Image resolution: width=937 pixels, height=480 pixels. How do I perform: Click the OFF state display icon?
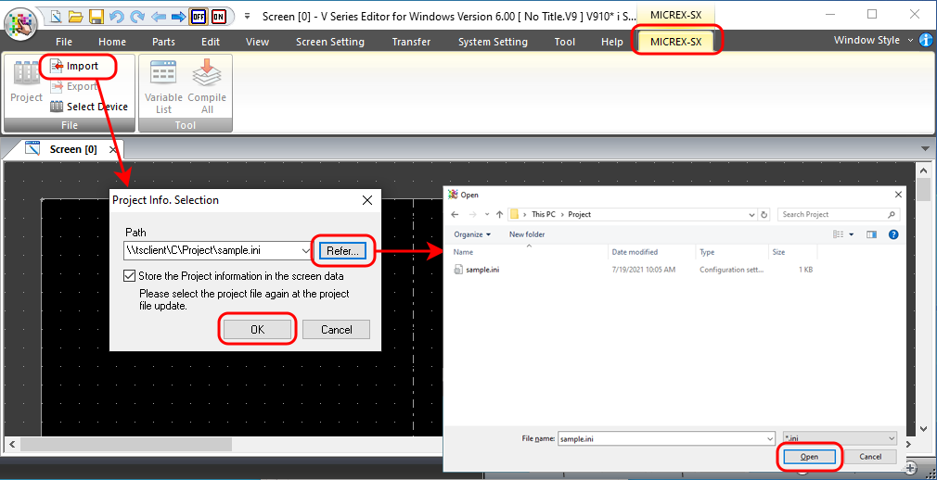click(198, 16)
